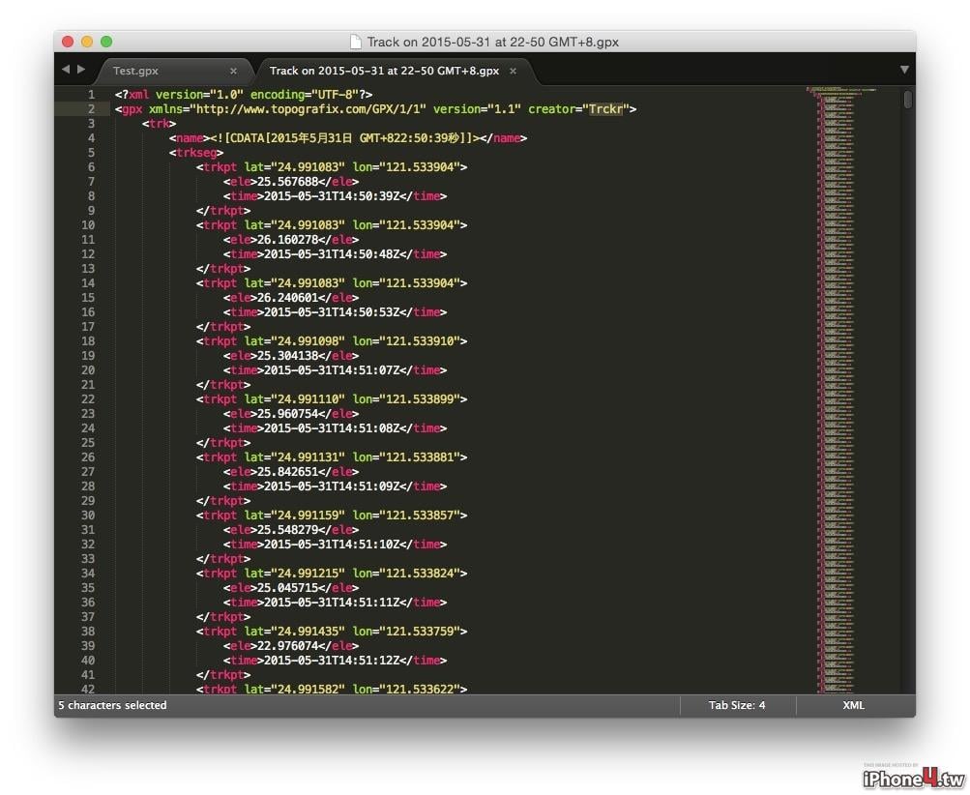Click lat value "24.991159"

pyautogui.click(x=308, y=515)
